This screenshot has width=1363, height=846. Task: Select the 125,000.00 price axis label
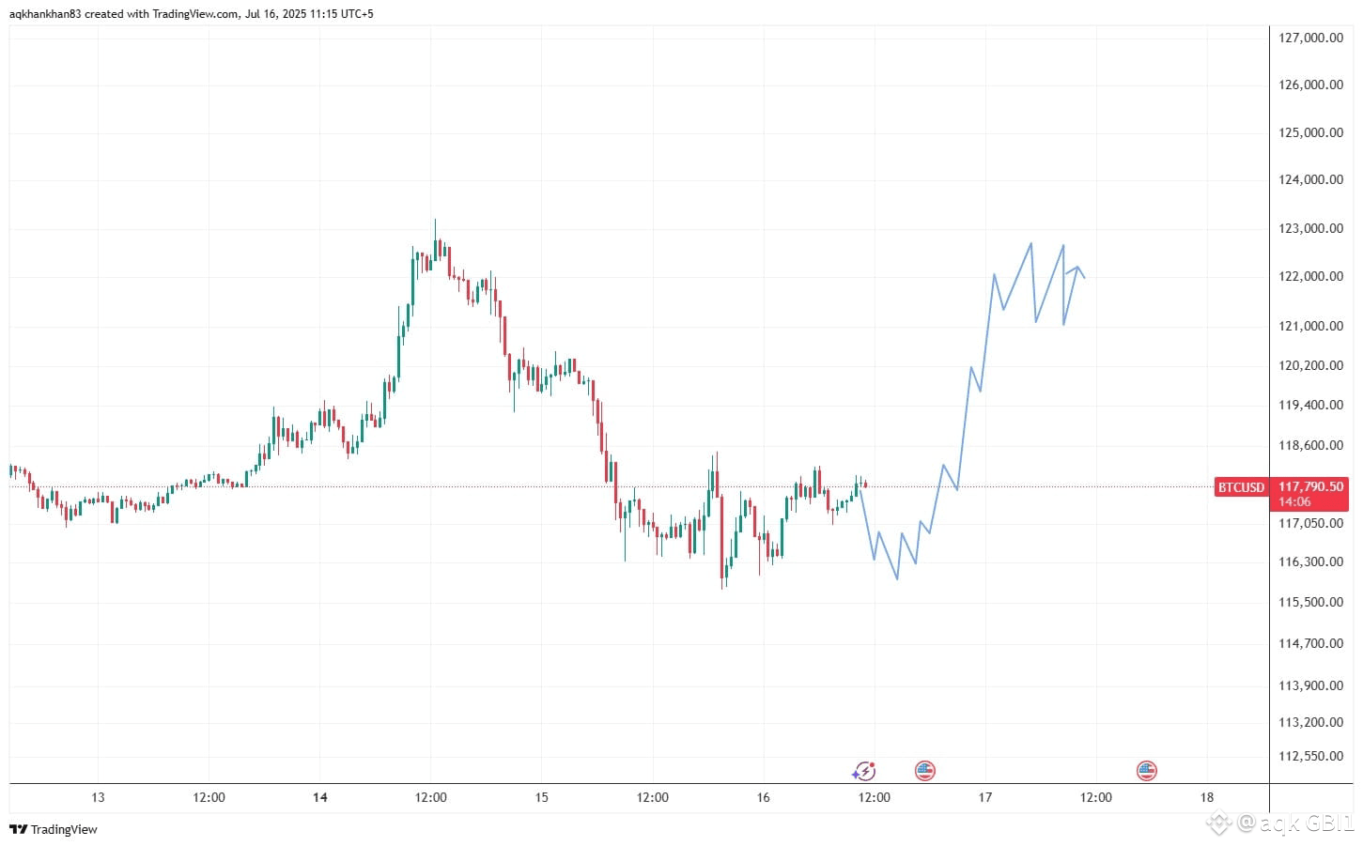tap(1310, 132)
